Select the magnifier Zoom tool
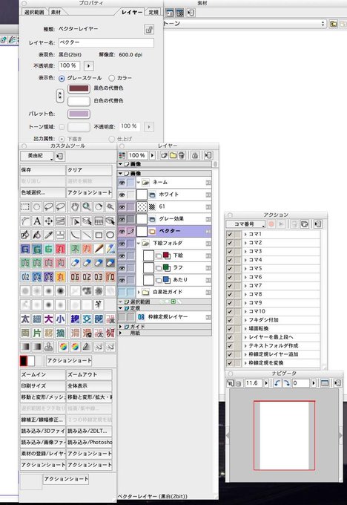The width and height of the screenshot is (347, 505). tap(87, 206)
